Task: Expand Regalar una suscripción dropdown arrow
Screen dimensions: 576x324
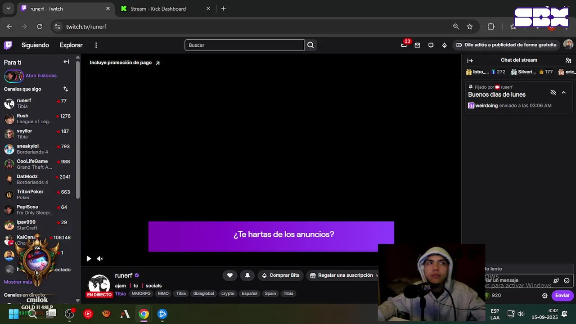Action: click(x=377, y=275)
